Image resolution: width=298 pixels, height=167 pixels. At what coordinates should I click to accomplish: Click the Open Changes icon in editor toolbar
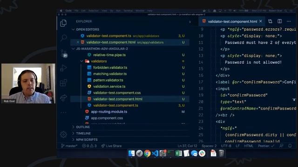tap(270, 21)
